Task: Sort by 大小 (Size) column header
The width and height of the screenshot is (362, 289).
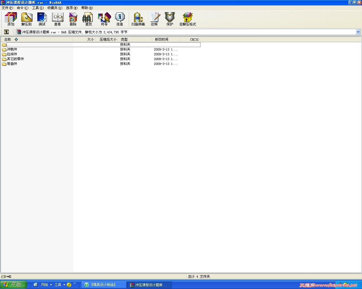Action: coord(84,40)
